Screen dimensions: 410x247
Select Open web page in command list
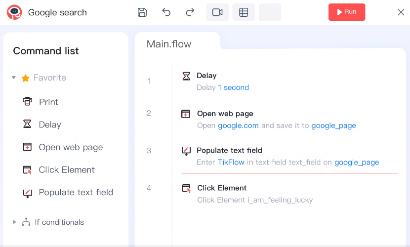(71, 147)
